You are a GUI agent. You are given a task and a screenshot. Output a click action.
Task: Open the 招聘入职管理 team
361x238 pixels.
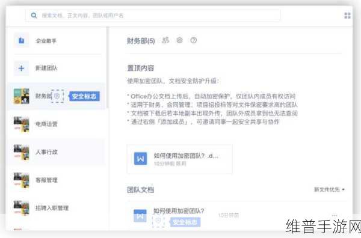(x=57, y=208)
